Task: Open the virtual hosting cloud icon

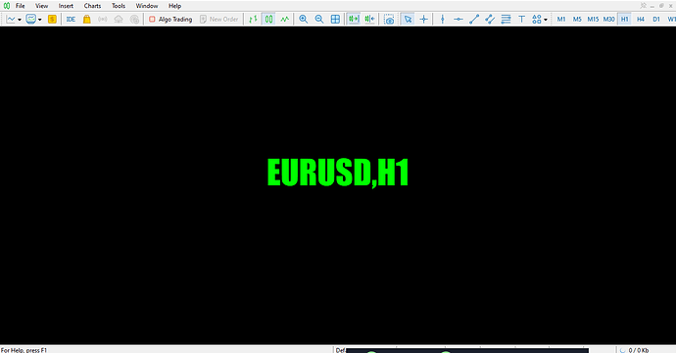Action: tap(119, 19)
